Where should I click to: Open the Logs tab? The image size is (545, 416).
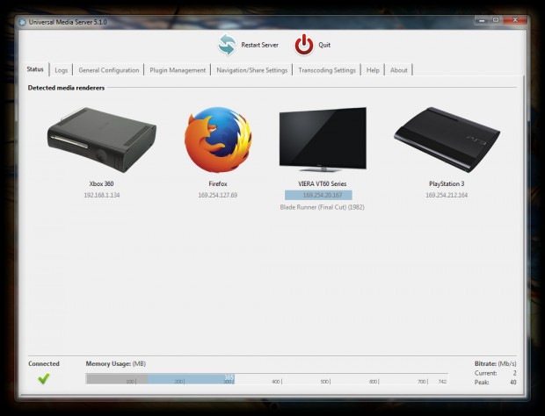[x=62, y=70]
